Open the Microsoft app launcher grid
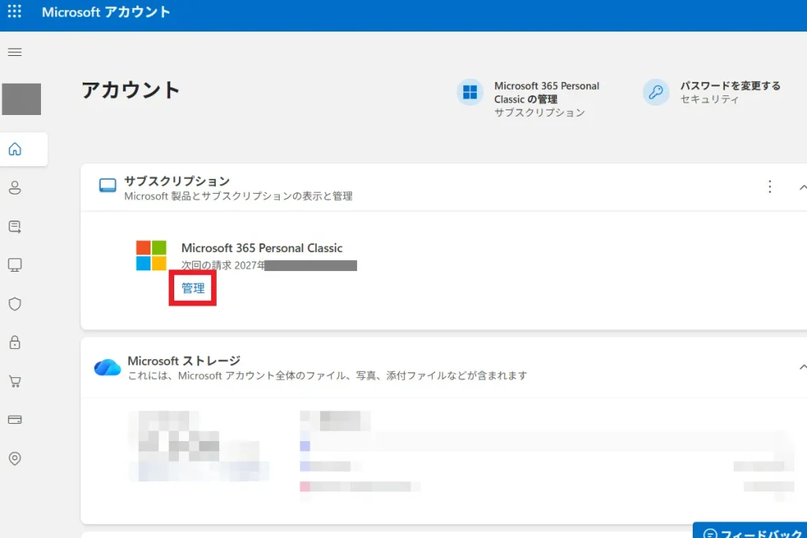The height and width of the screenshot is (538, 807). coord(14,11)
